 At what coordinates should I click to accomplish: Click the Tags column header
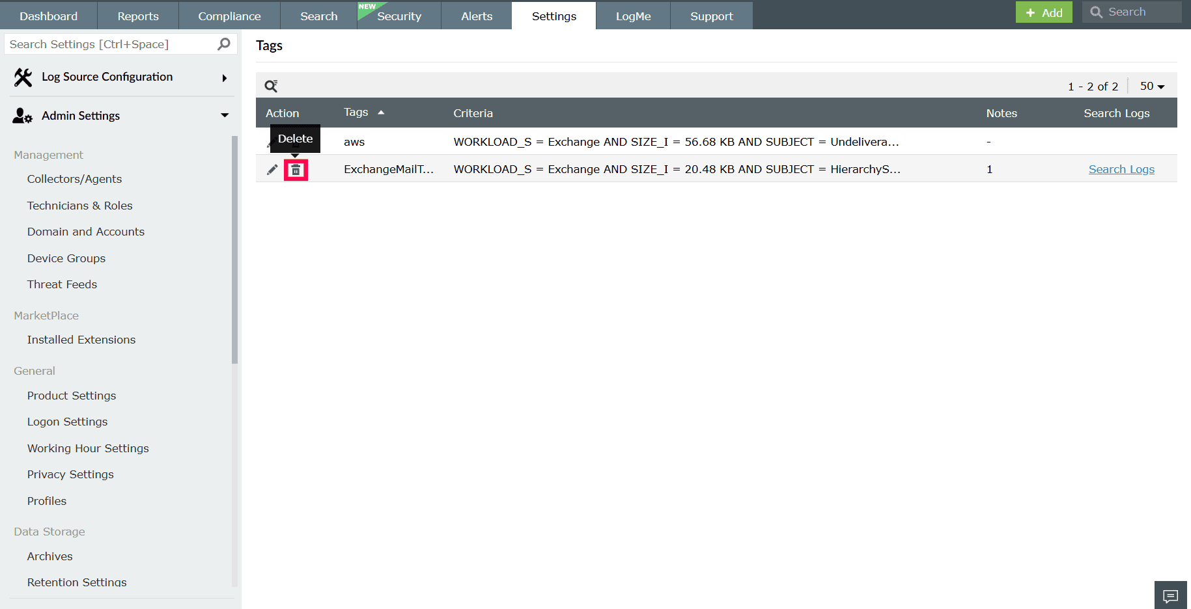(356, 113)
